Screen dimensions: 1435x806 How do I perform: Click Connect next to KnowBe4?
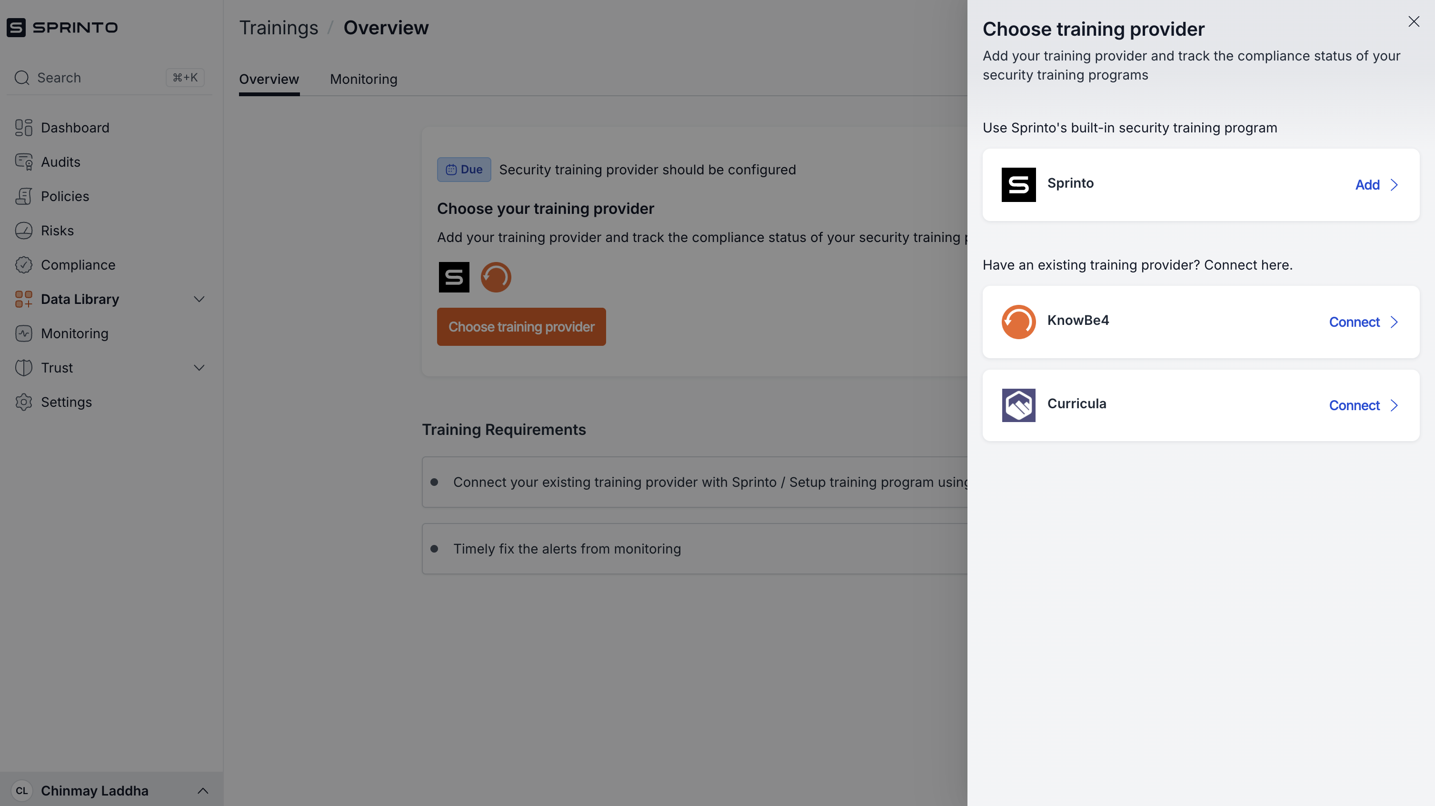[x=1363, y=322]
